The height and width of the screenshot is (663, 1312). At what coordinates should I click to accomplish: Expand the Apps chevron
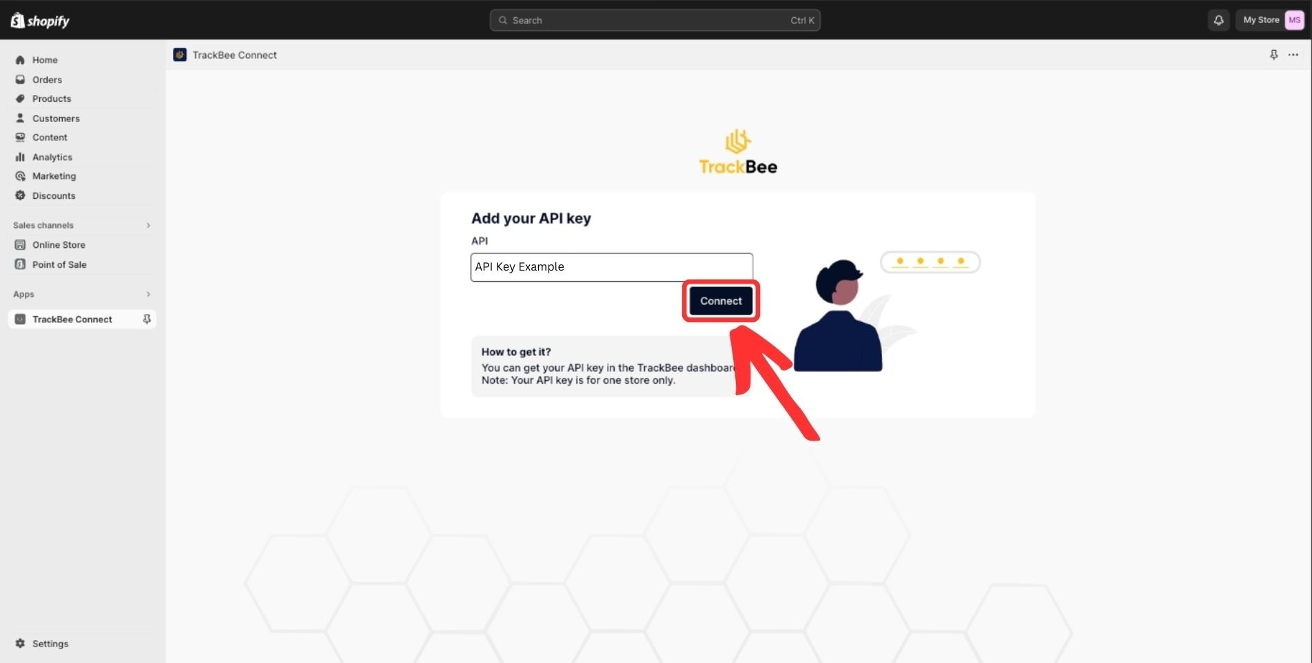click(148, 294)
